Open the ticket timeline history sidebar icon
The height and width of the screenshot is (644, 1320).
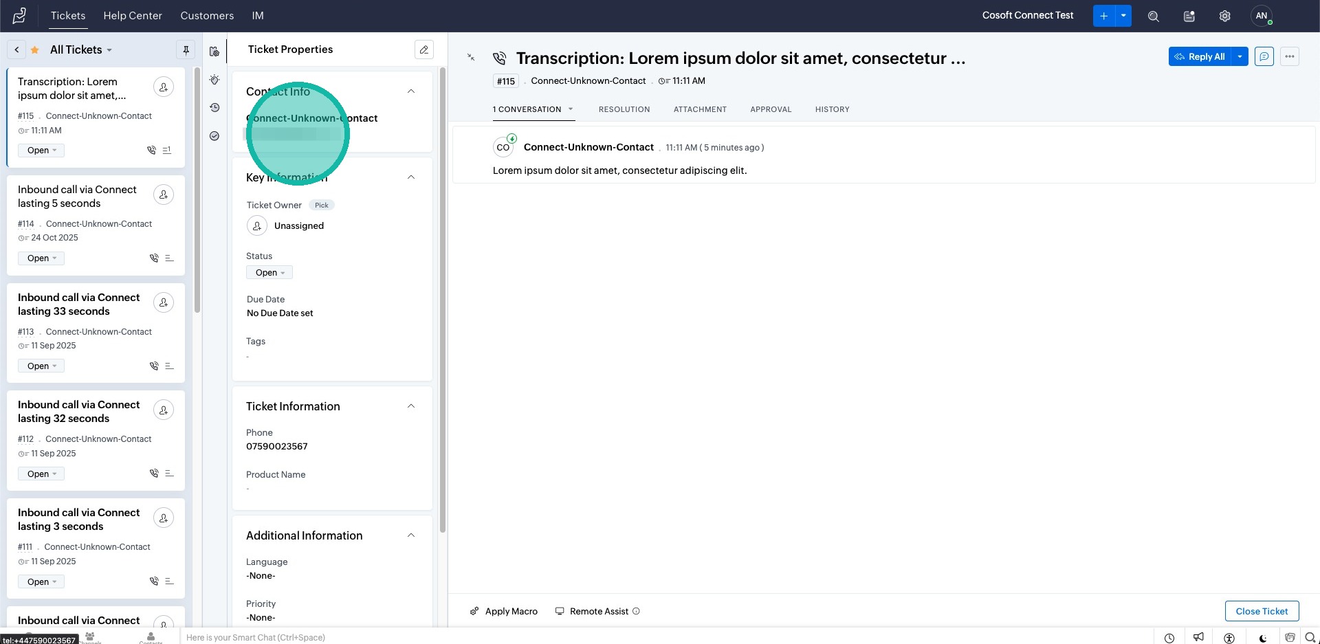pyautogui.click(x=214, y=108)
